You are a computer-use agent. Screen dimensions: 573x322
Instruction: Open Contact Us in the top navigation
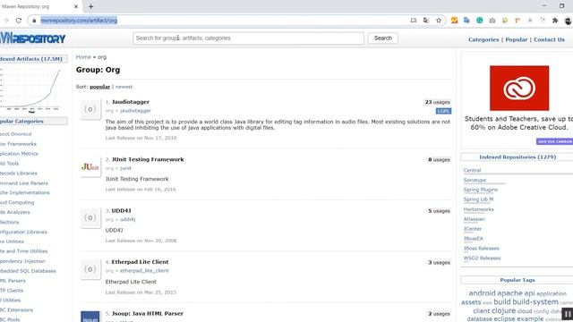[549, 39]
